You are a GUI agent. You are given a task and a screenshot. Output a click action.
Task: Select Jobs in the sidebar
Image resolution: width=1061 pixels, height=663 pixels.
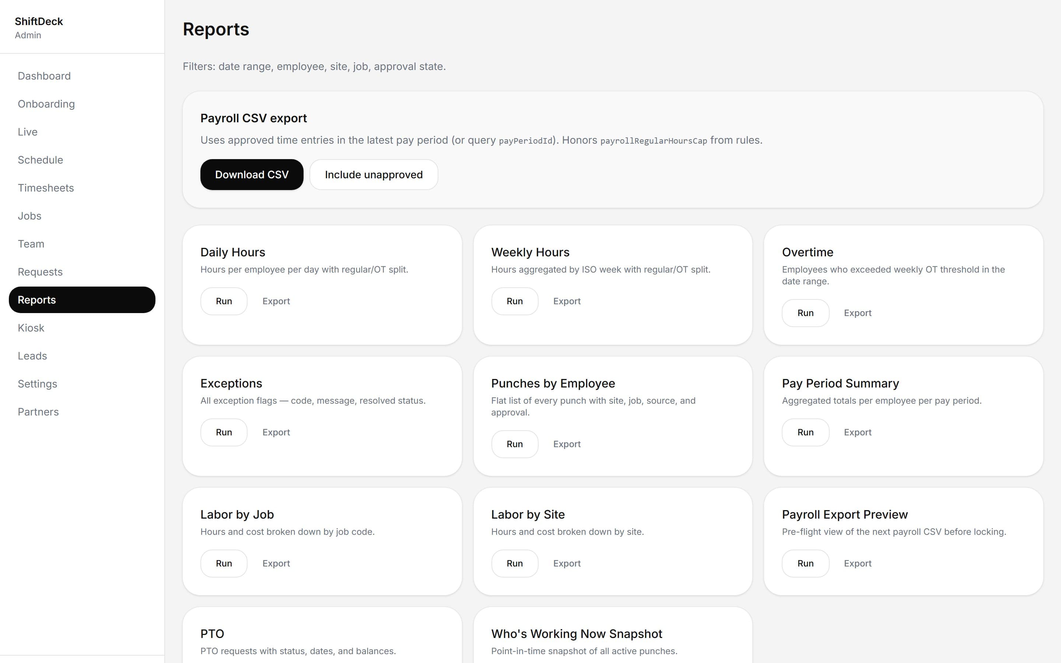(82, 216)
